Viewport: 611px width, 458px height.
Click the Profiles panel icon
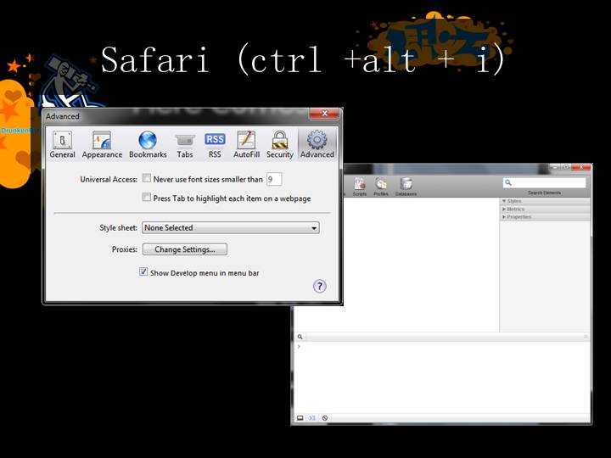pos(381,186)
